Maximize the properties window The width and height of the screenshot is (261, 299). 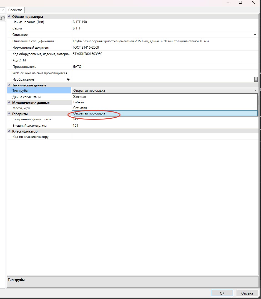coord(240,3)
